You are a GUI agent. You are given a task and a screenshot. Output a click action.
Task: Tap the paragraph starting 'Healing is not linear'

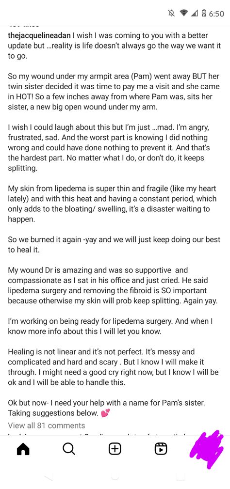click(x=114, y=367)
